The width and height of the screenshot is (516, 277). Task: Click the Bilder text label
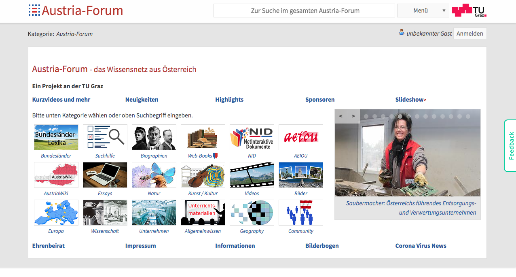(x=301, y=194)
